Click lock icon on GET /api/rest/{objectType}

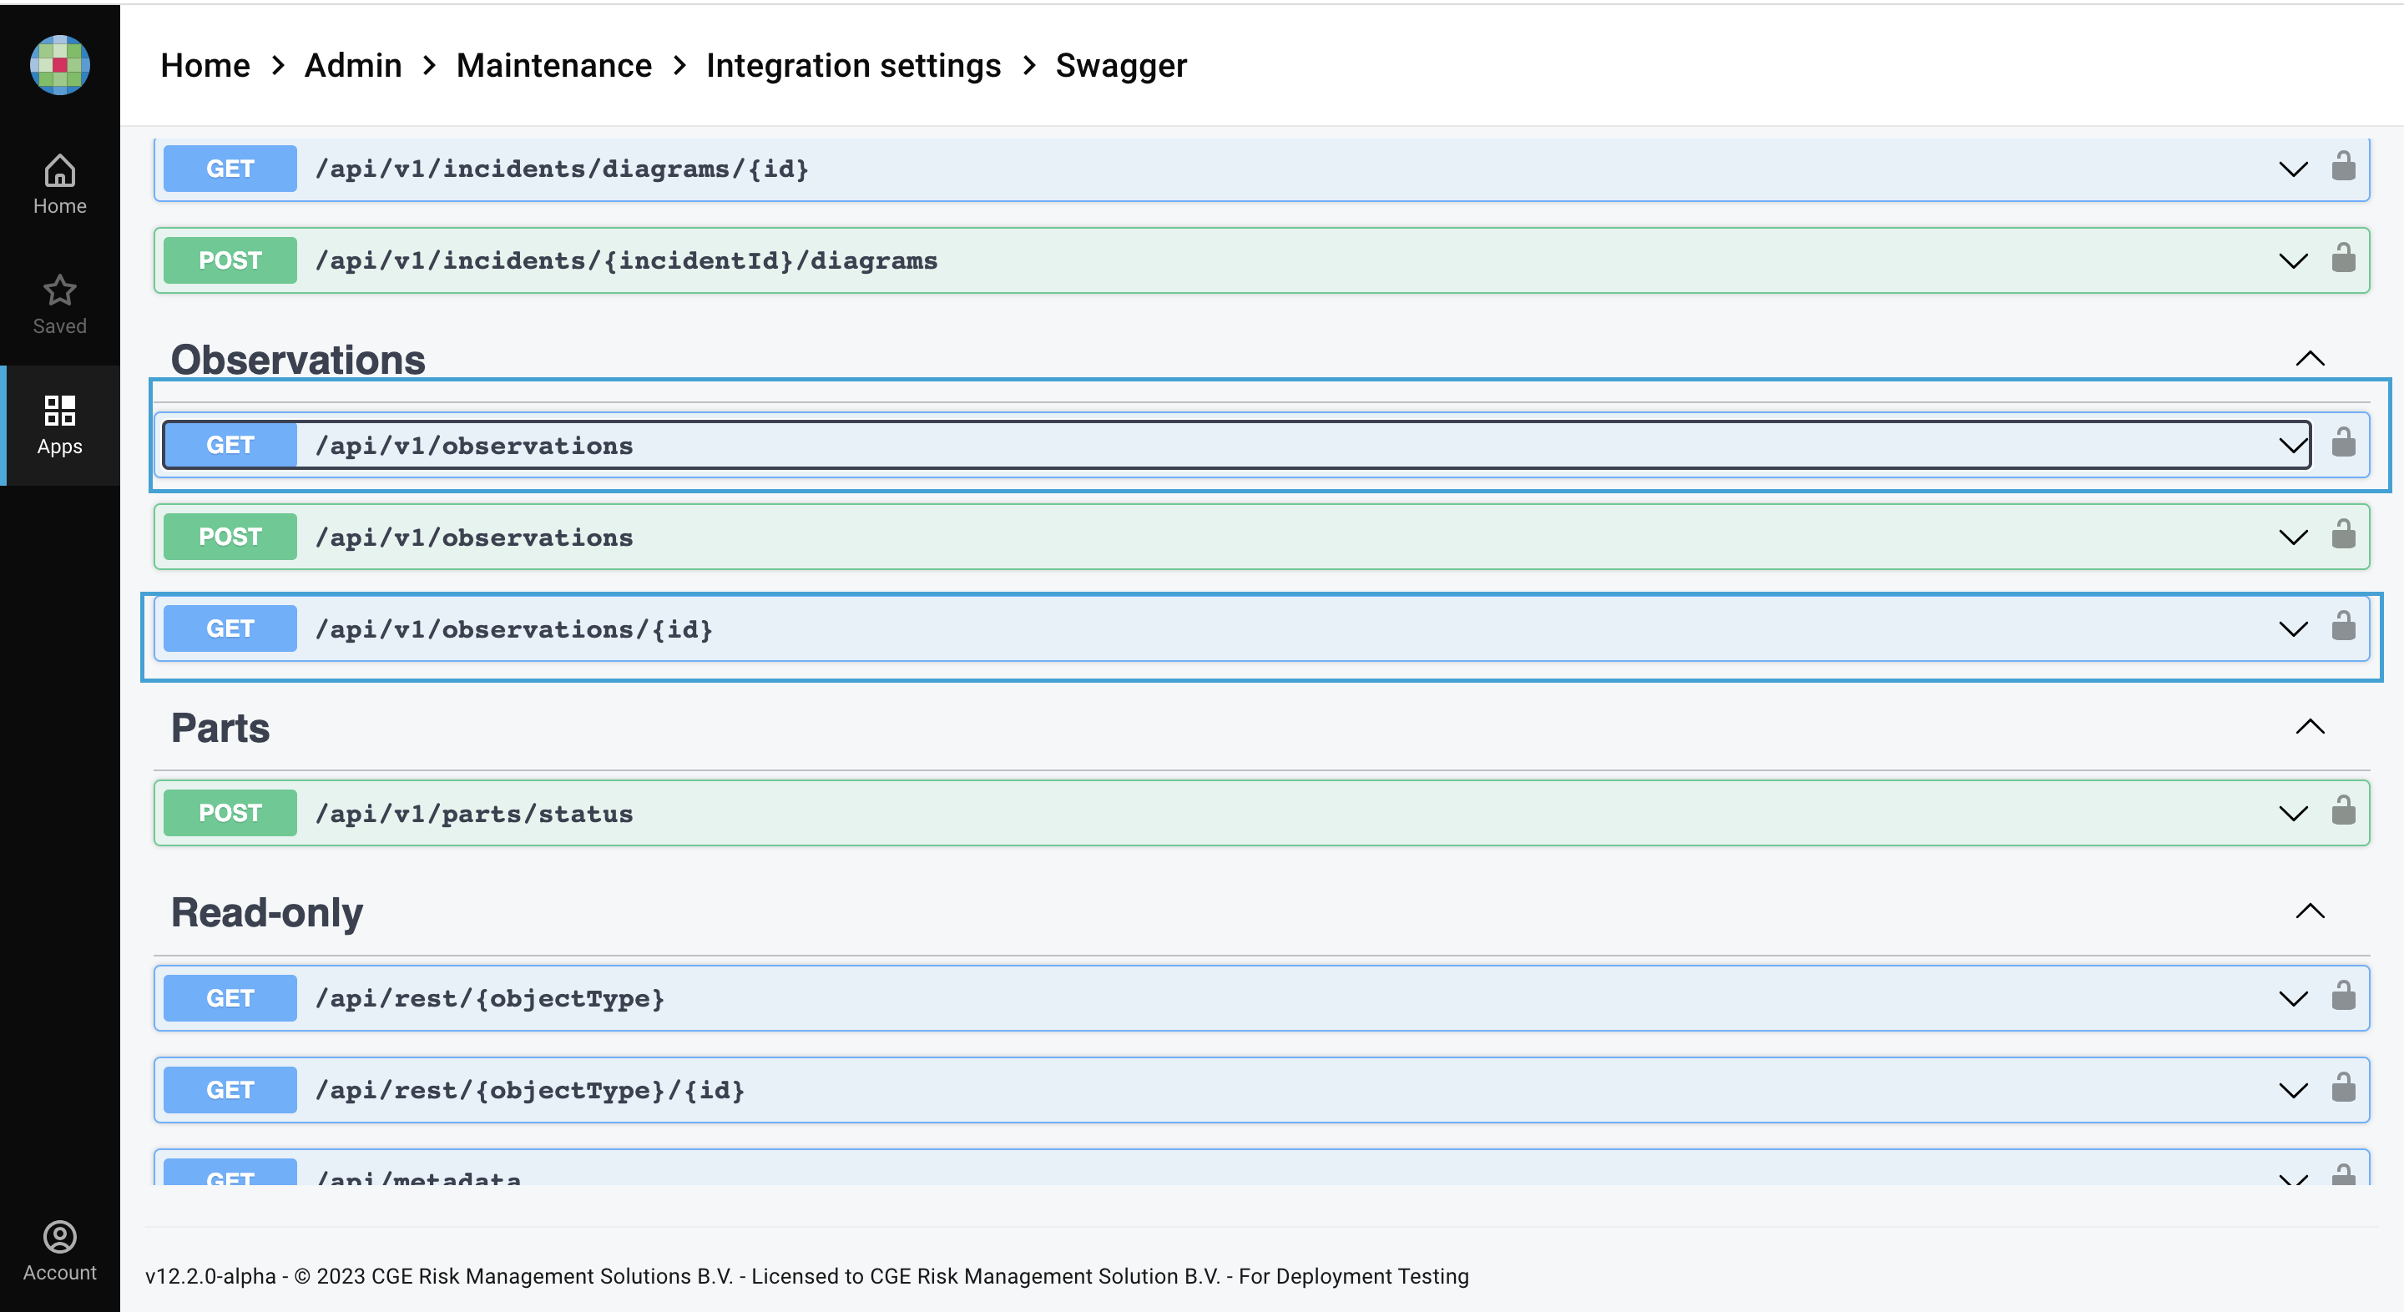[x=2342, y=996]
